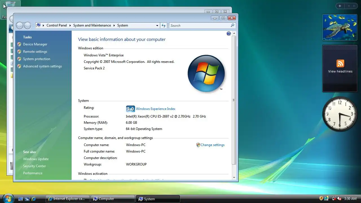Click the network status tray icon
Screen dimensions: 361x203
click(x=334, y=199)
